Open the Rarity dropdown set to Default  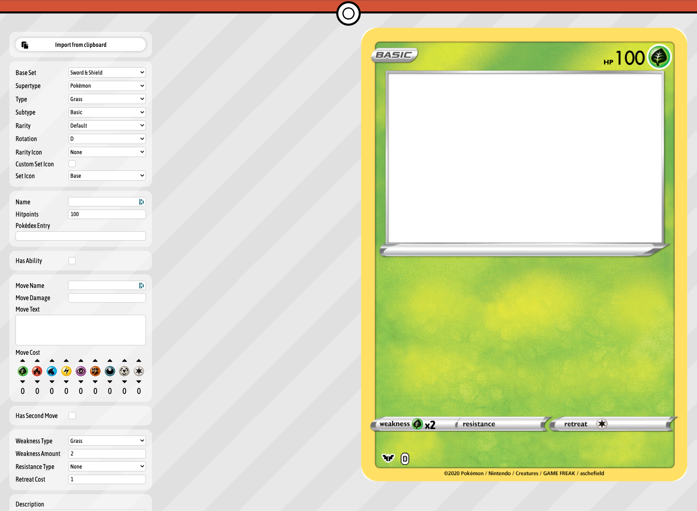107,126
